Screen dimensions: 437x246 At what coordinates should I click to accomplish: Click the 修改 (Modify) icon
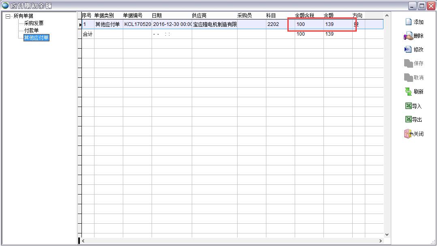(408, 49)
